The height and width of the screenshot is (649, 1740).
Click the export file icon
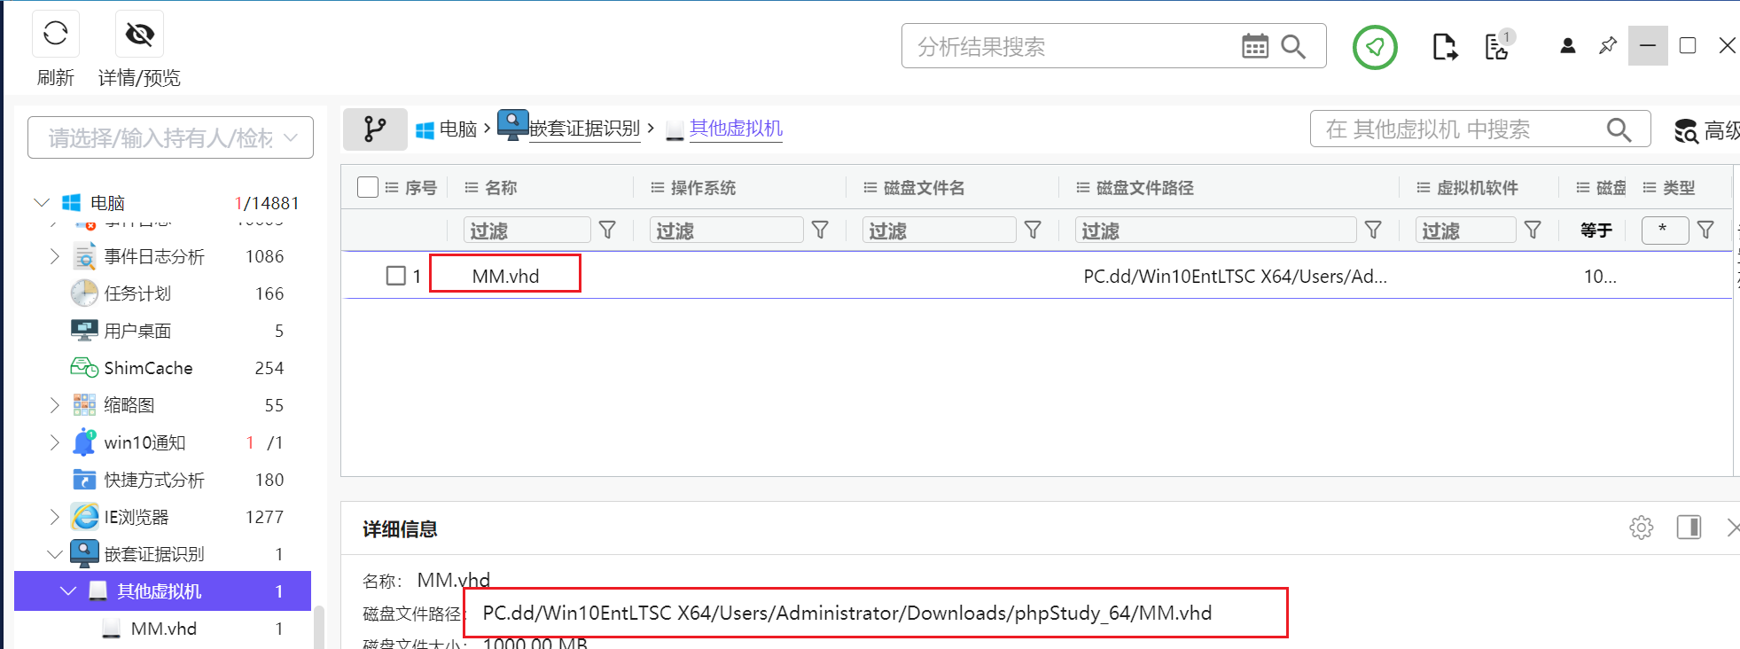point(1444,47)
